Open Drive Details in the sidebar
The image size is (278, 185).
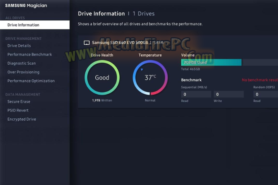(19, 46)
